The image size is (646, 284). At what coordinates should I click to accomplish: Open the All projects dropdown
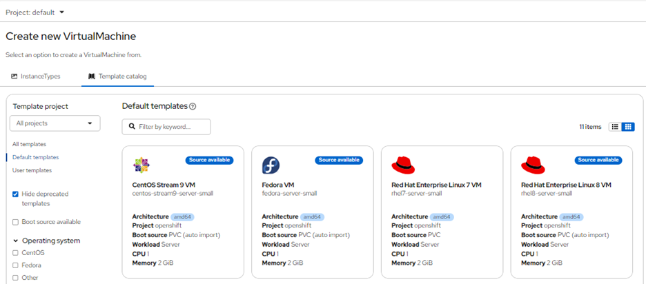point(55,123)
